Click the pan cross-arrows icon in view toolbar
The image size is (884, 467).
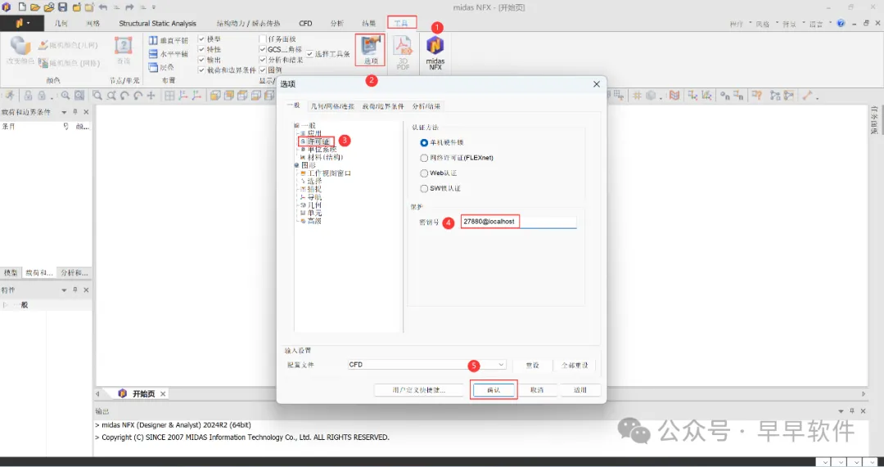pos(151,96)
